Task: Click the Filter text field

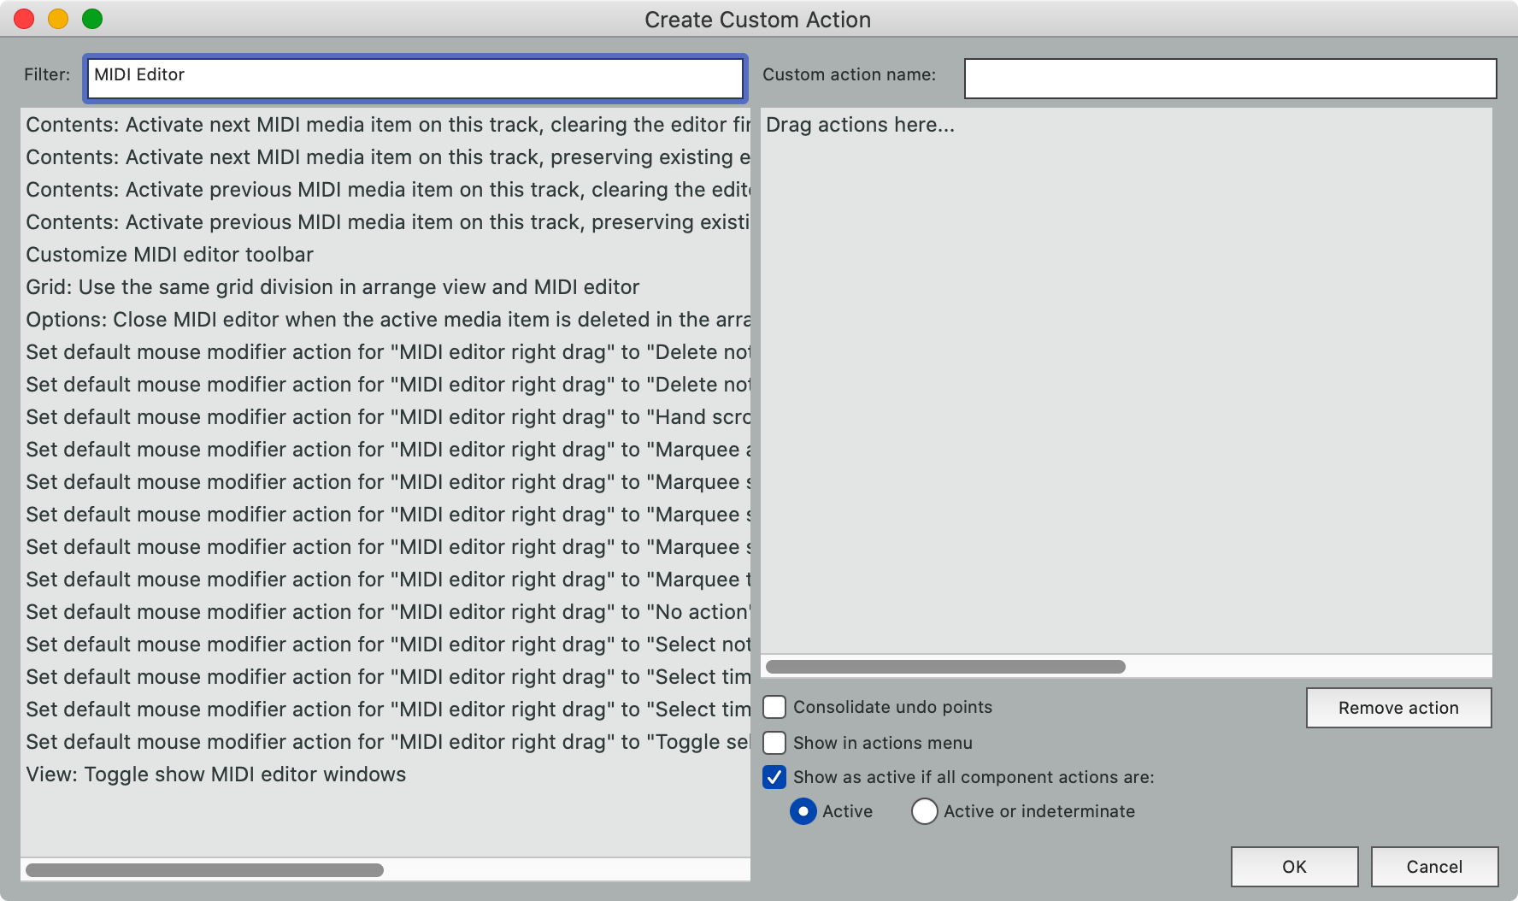Action: (x=415, y=78)
